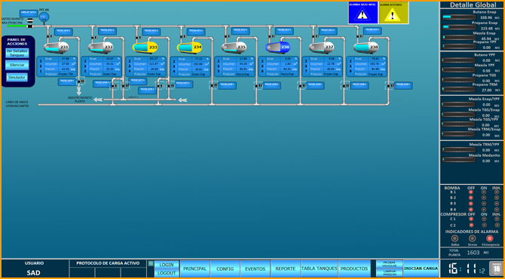Click the INICIAR CARGA button

pos(421,268)
